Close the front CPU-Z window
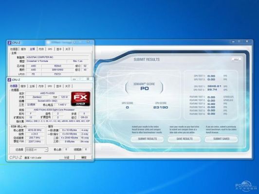The height and width of the screenshot is (194, 259). pyautogui.click(x=88, y=79)
